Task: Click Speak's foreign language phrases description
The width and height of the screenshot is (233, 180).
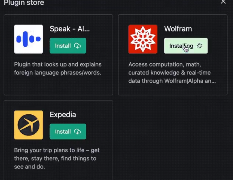Action: 58,69
